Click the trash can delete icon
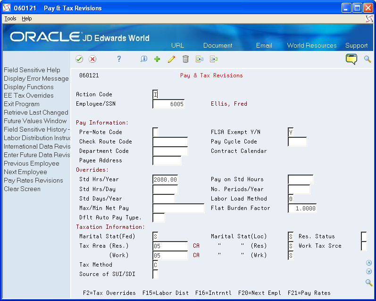 point(185,59)
